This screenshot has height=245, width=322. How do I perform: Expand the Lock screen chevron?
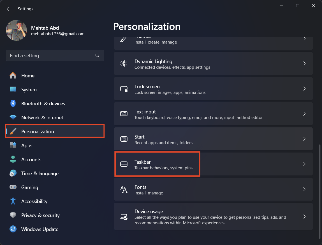click(x=304, y=89)
